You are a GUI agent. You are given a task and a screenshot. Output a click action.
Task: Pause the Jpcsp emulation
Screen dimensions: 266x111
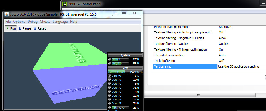(25, 28)
